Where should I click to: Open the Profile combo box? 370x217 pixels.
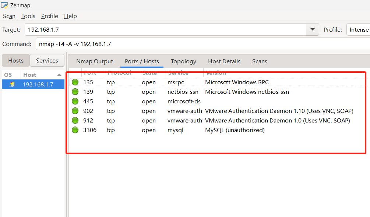(358, 29)
